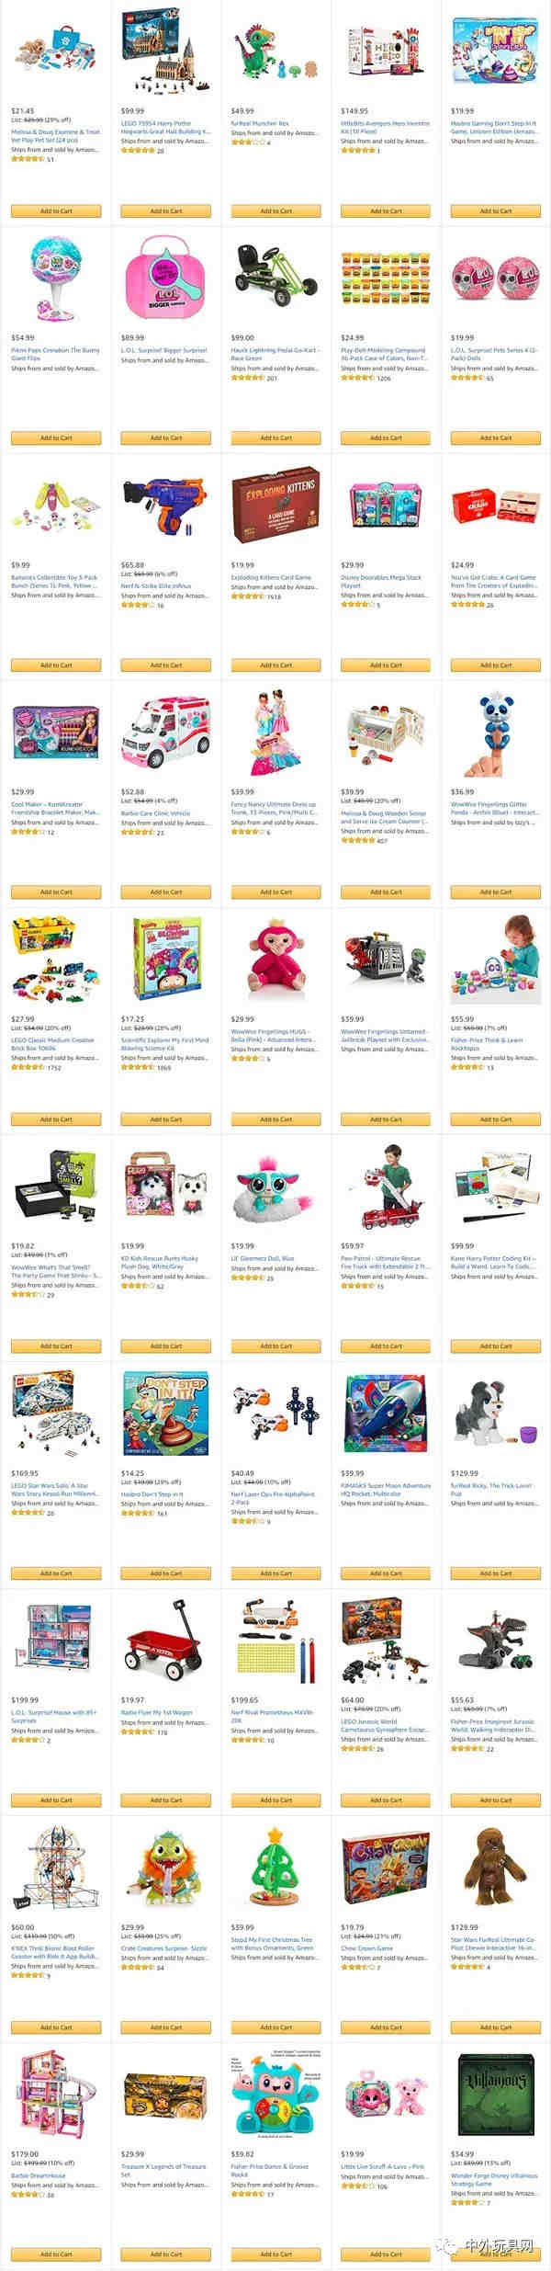This screenshot has height=2271, width=551.
Task: Add LEGO Hogwarts Great Hall to cart
Action: point(165,211)
